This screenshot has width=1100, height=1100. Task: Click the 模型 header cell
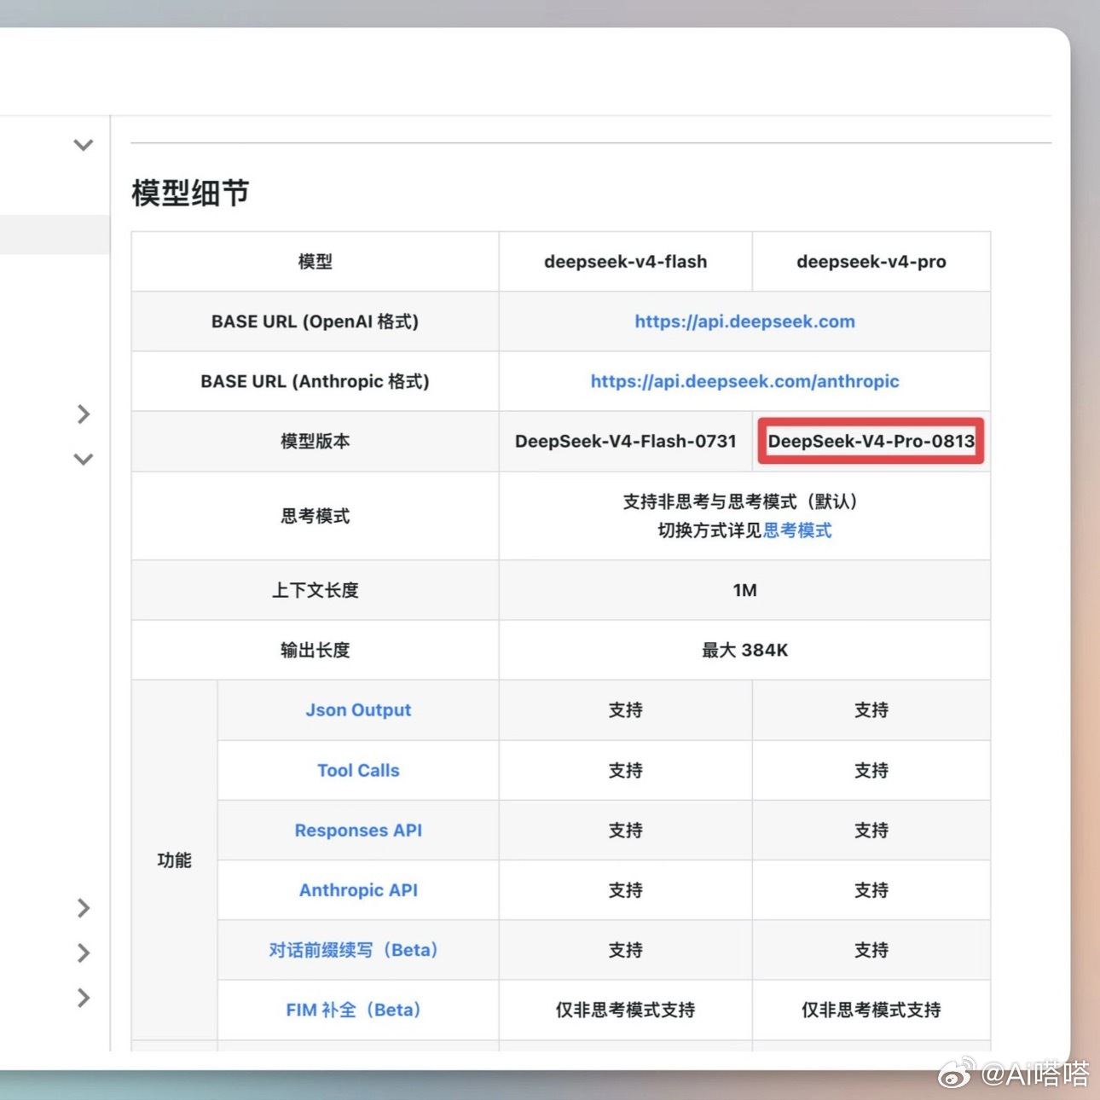[315, 262]
